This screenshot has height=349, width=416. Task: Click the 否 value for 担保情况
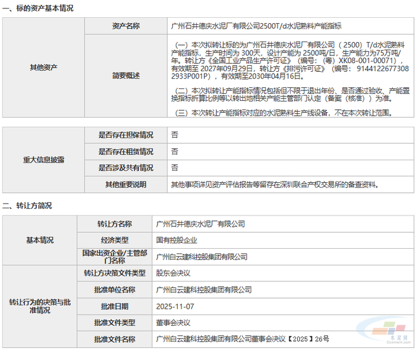tap(175, 135)
